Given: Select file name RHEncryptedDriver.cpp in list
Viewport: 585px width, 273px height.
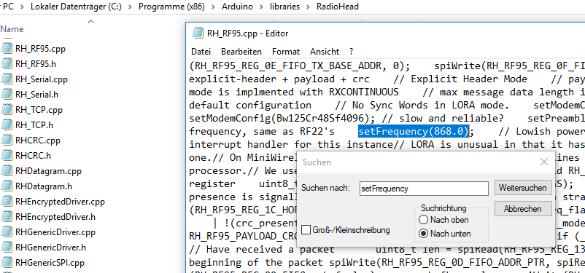Looking at the screenshot, I should click(60, 202).
